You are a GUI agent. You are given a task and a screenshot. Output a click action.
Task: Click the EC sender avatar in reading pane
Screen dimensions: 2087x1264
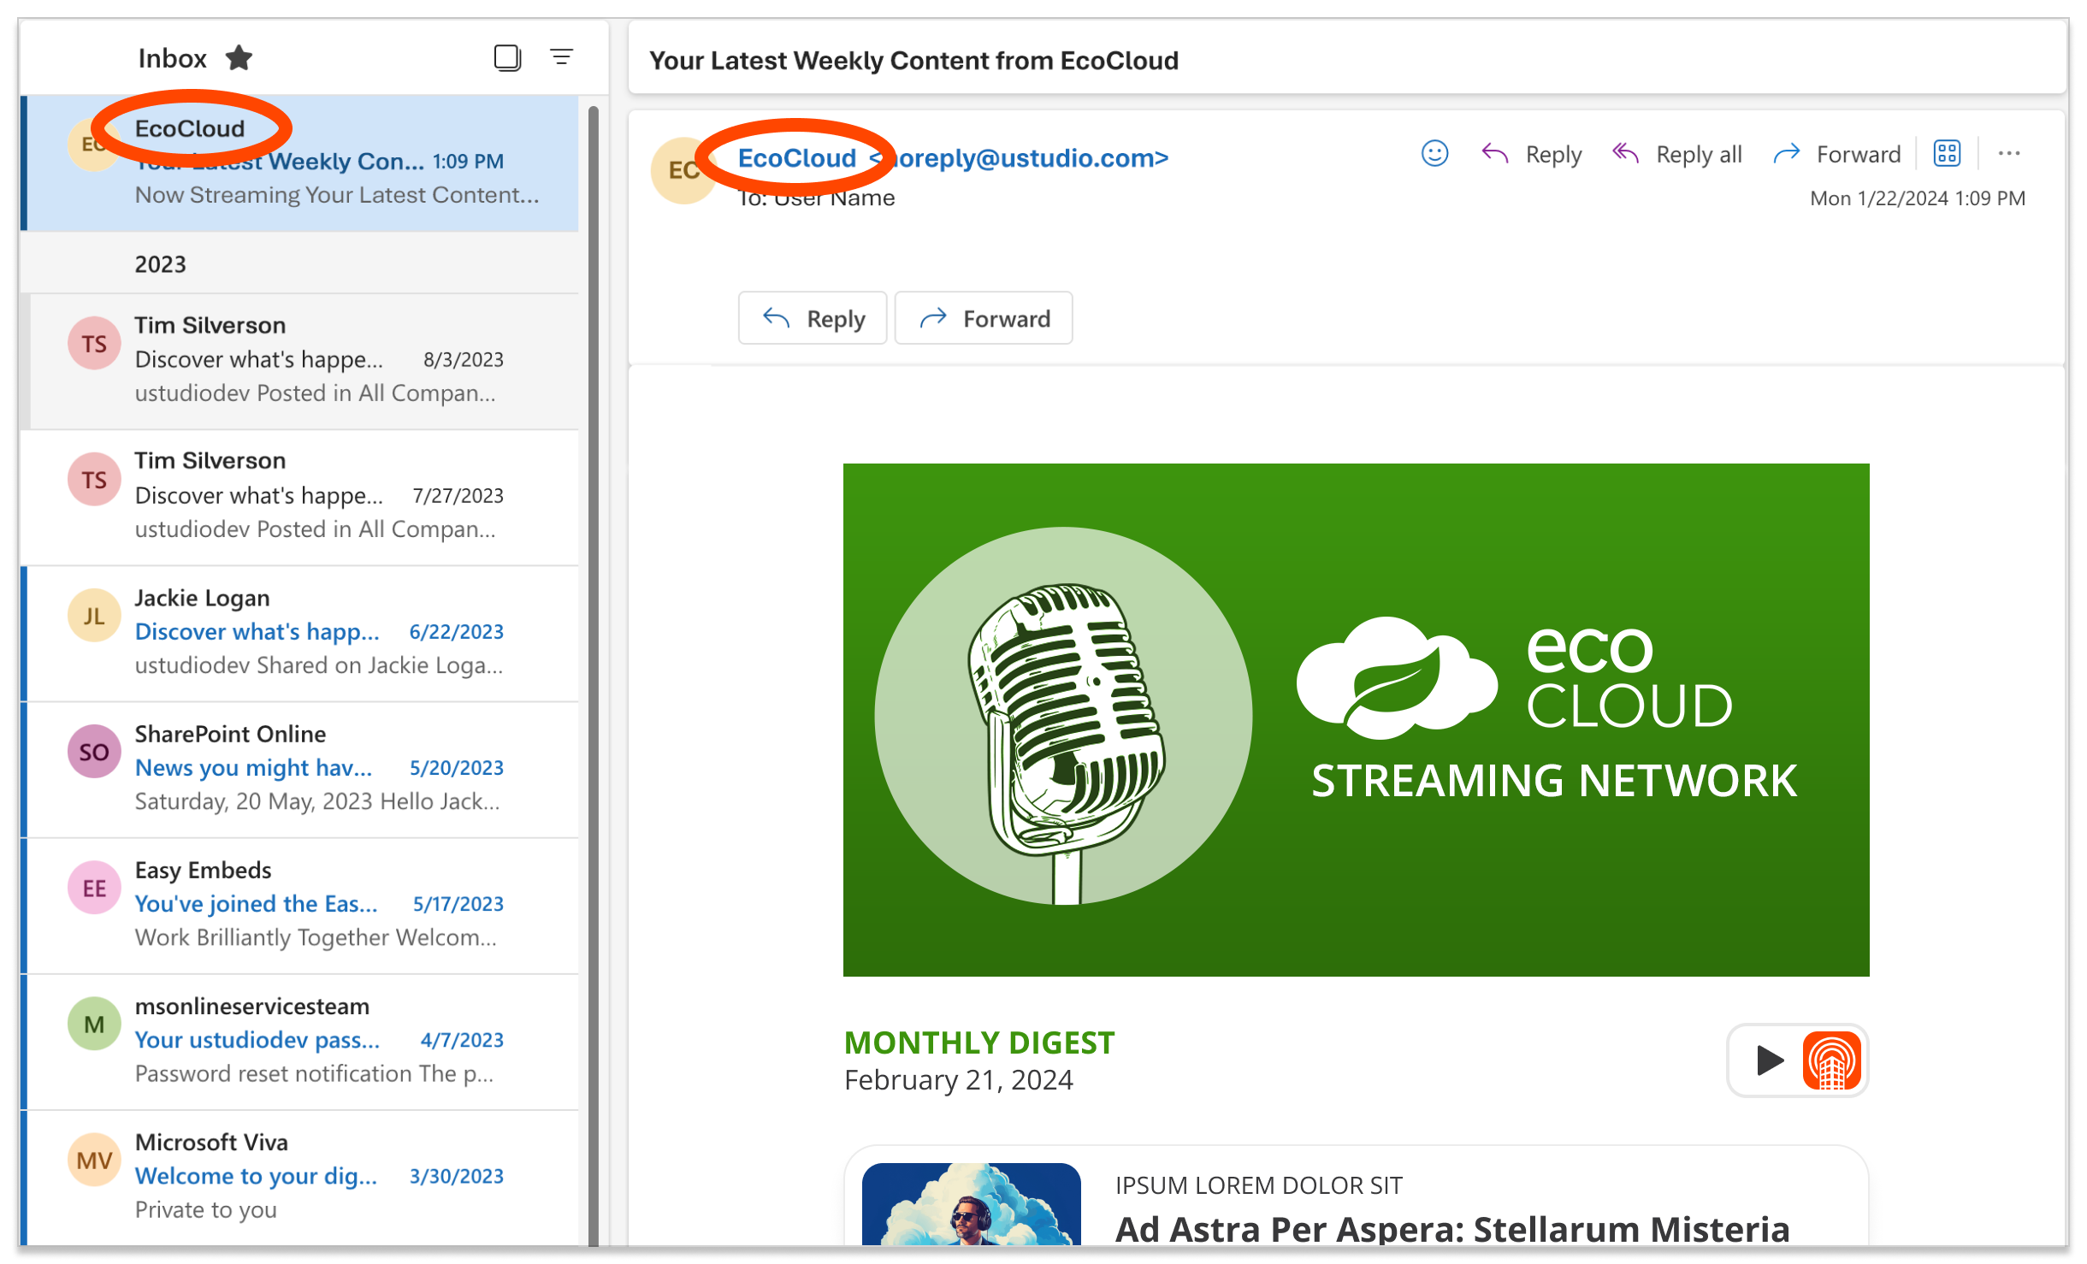pos(683,170)
